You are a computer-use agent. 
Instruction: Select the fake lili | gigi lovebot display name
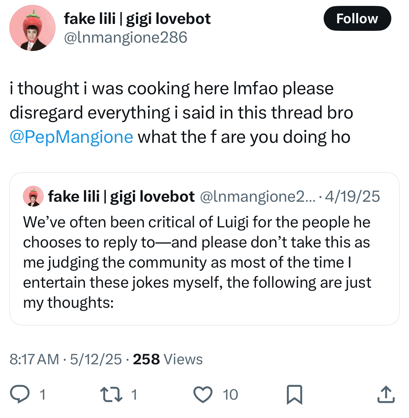click(137, 19)
